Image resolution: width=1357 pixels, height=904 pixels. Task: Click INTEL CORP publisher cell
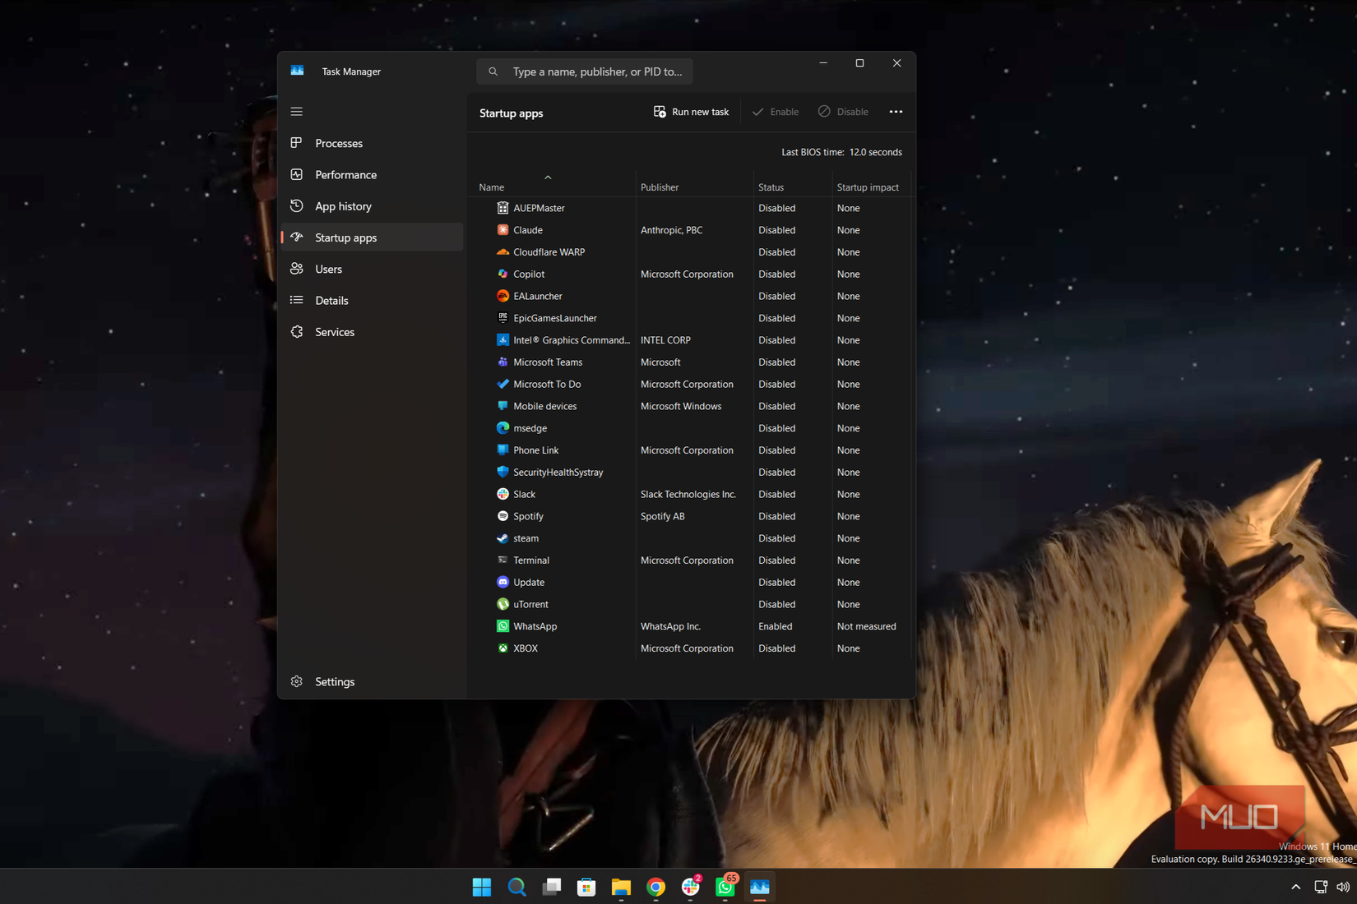coord(665,340)
